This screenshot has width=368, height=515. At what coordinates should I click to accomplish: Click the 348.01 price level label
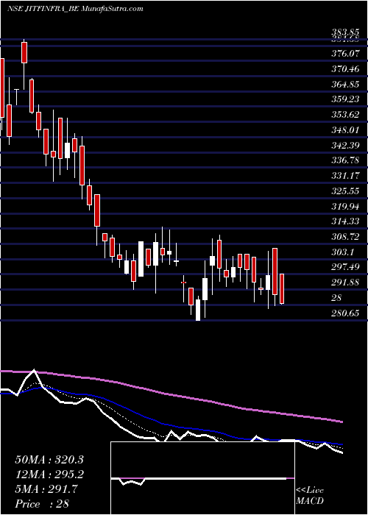click(x=345, y=130)
